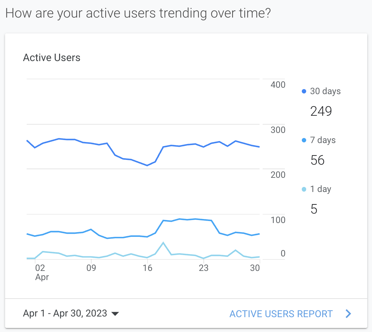Click the 23 date axis label

pos(203,268)
